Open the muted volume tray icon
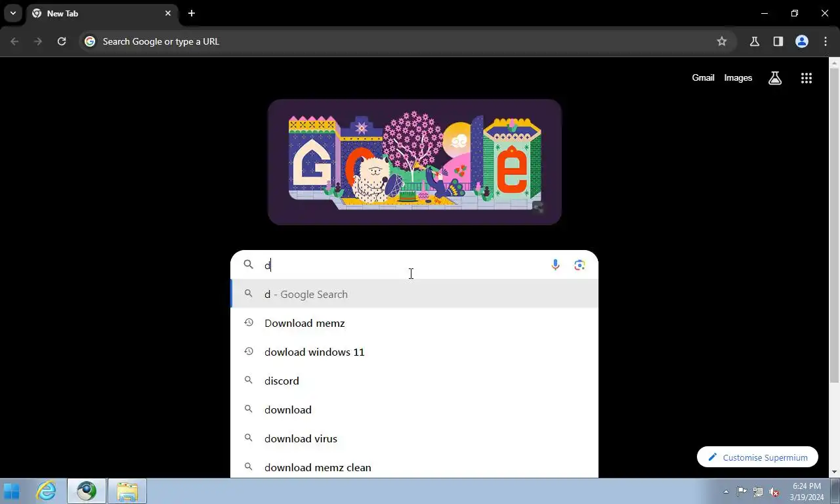Viewport: 840px width, 504px height. coord(774,492)
